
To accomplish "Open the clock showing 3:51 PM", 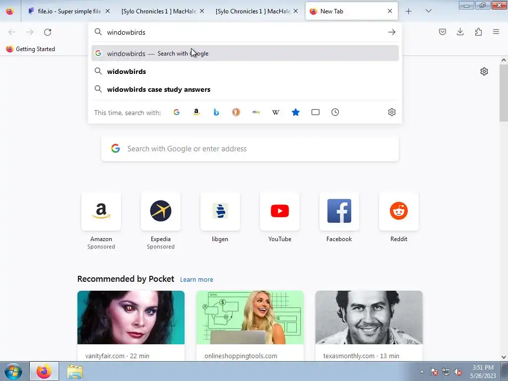I will (483, 372).
